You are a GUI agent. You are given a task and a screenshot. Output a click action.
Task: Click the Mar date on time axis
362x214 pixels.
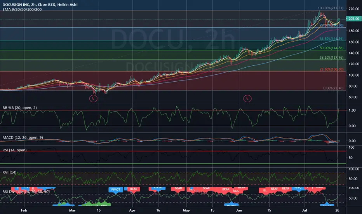(x=72, y=210)
